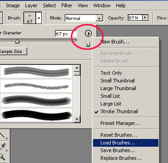Switch brush view to Text Only
This screenshot has width=168, height=163.
[x=111, y=73]
